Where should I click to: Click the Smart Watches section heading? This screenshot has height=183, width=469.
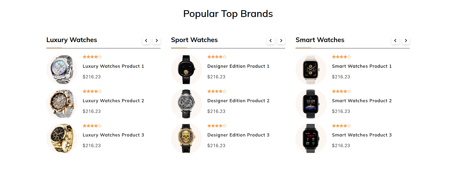coord(320,40)
